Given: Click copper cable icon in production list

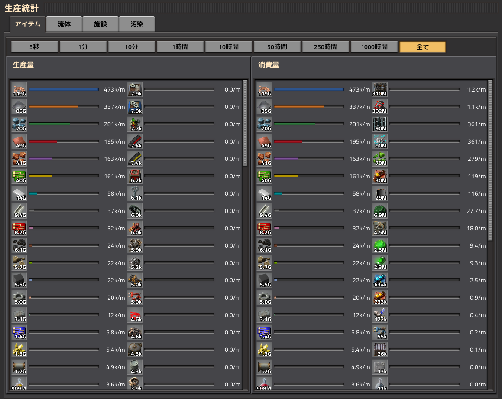Looking at the screenshot, I should point(19,89).
